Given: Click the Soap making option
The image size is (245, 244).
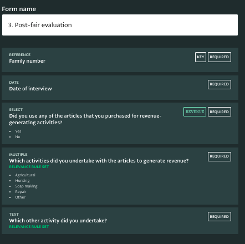Looking at the screenshot, I should [26, 186].
